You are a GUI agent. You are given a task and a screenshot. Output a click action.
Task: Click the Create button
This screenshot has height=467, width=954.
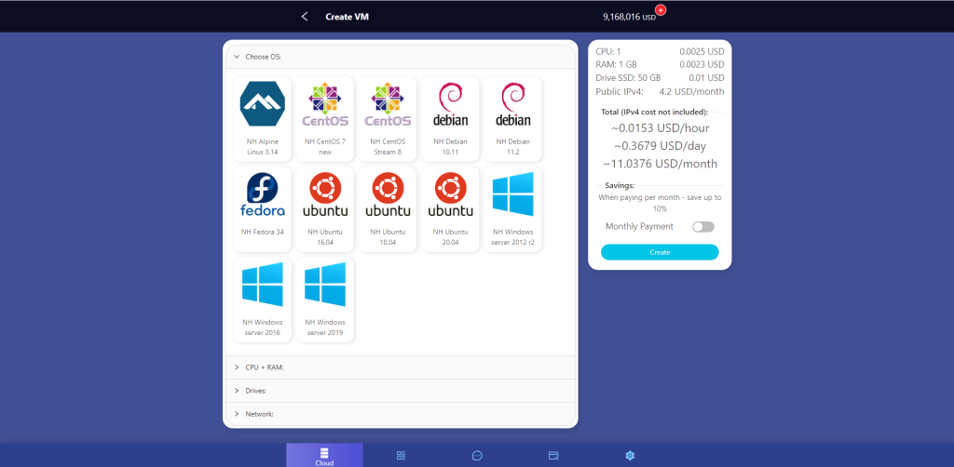660,252
